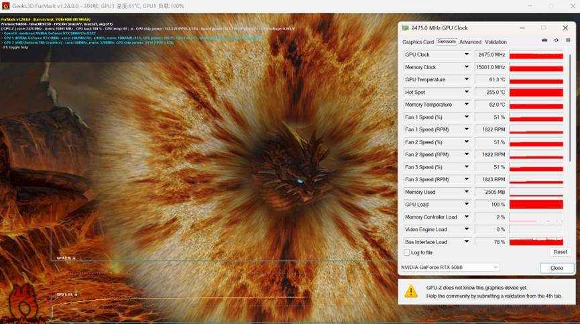Open the GPU-Z hamburger menu icon
580x324 pixels.
pos(567,41)
